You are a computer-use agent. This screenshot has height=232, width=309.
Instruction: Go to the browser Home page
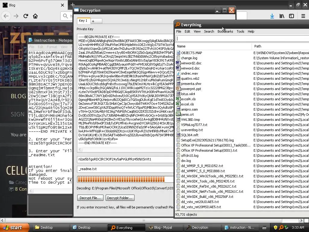pos(35,16)
